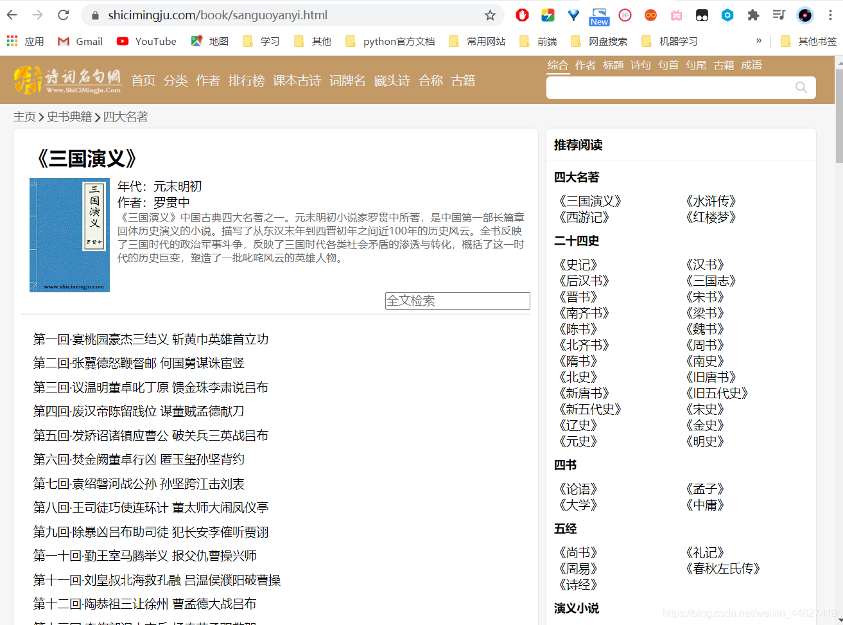843x625 pixels.
Task: Select the AdBlock extension icon
Action: coord(522,15)
